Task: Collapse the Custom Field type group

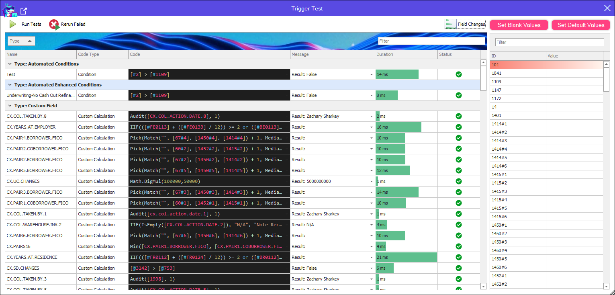Action: pos(10,106)
